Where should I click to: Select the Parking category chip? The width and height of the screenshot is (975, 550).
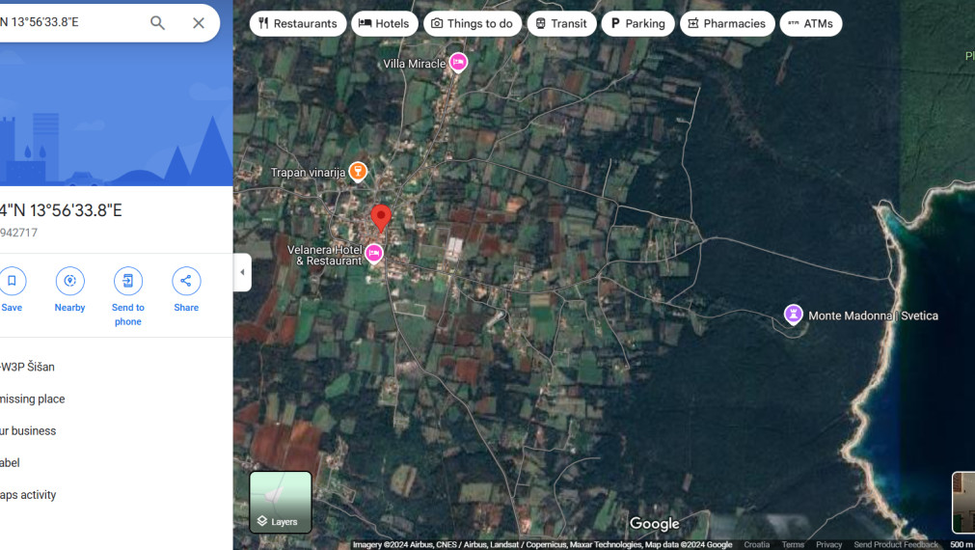coord(637,23)
